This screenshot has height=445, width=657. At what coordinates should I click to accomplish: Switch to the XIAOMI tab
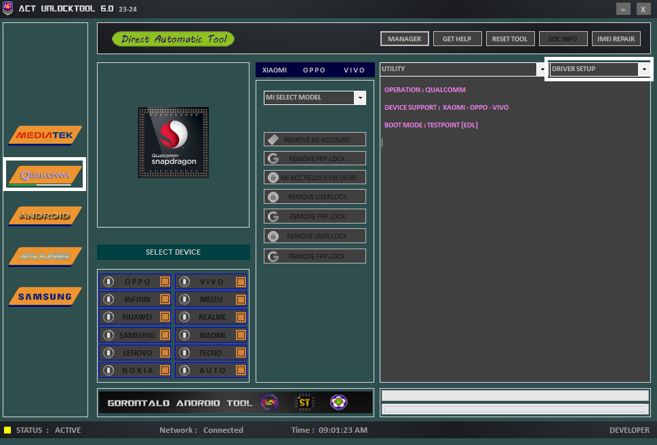275,70
